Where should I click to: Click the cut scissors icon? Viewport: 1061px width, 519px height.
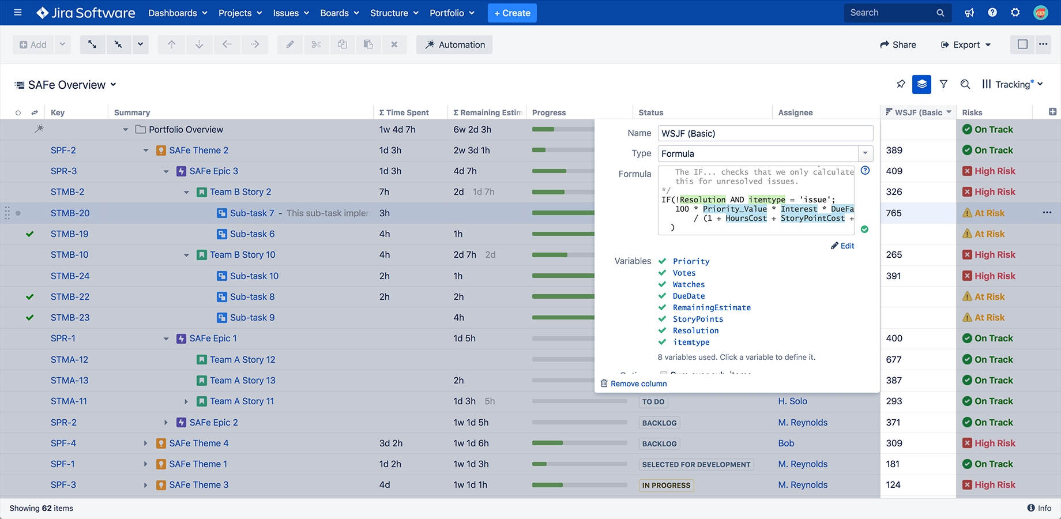(x=316, y=44)
